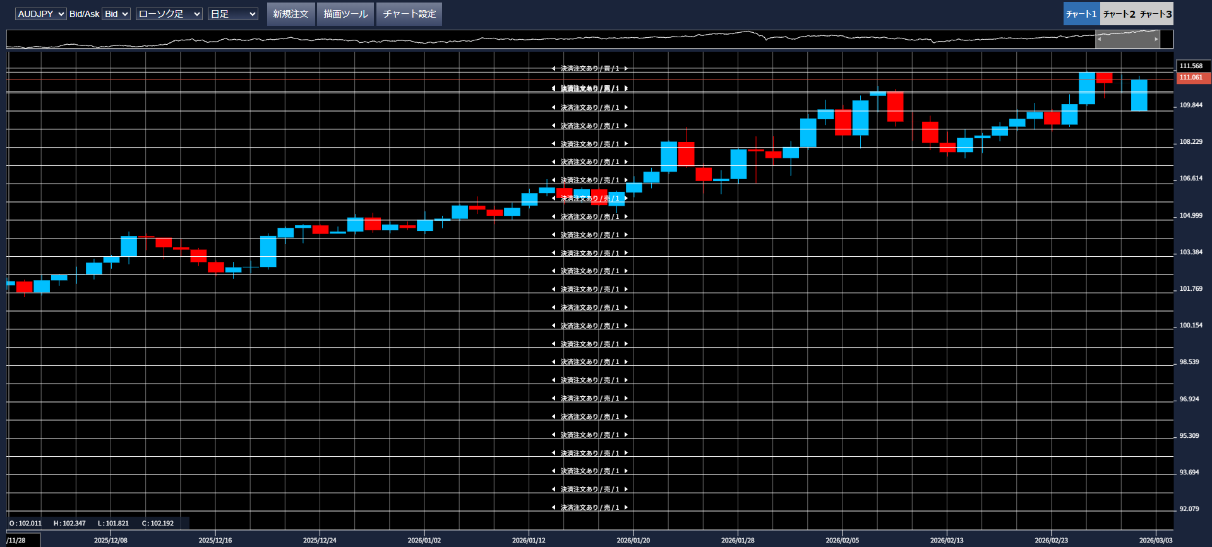The image size is (1212, 547).
Task: Open チャート設定 chart settings
Action: click(409, 14)
